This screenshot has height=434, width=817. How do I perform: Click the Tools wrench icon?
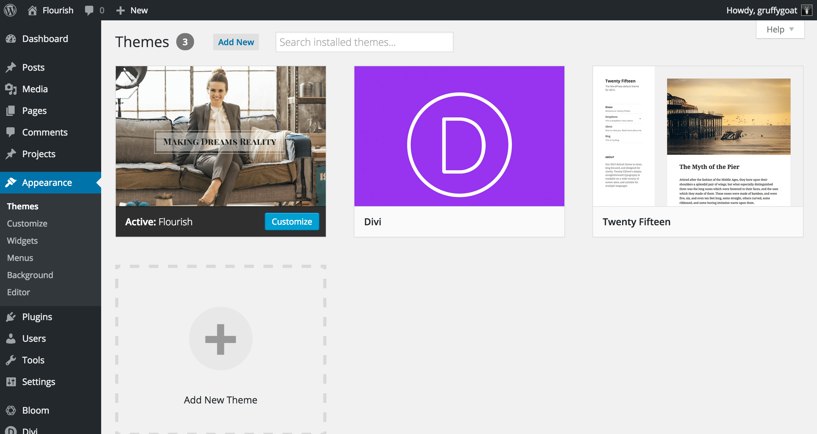[x=11, y=360]
